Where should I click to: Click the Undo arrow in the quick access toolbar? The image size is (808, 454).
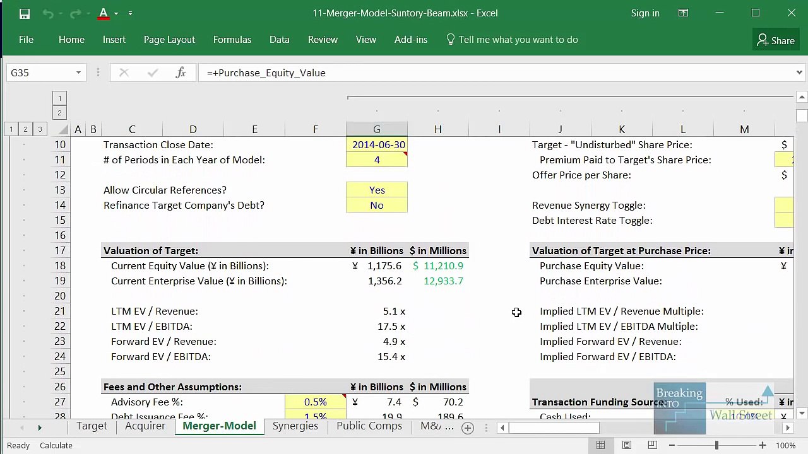pyautogui.click(x=48, y=13)
